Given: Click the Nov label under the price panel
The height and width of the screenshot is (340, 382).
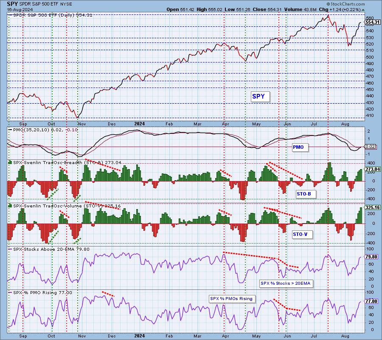Looking at the screenshot, I should coord(82,124).
